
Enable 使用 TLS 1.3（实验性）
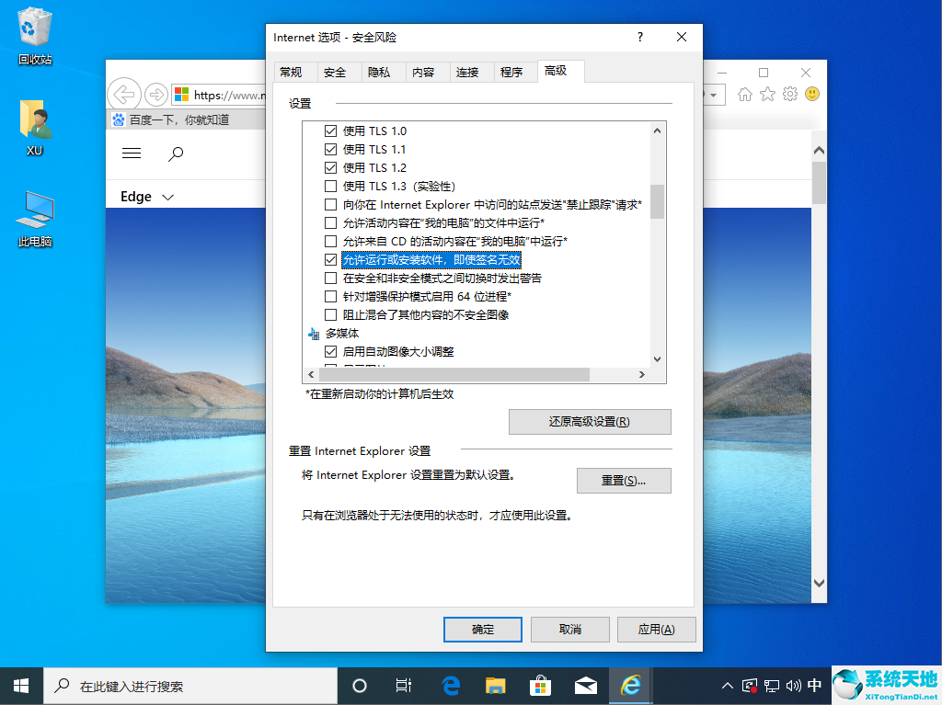click(328, 186)
